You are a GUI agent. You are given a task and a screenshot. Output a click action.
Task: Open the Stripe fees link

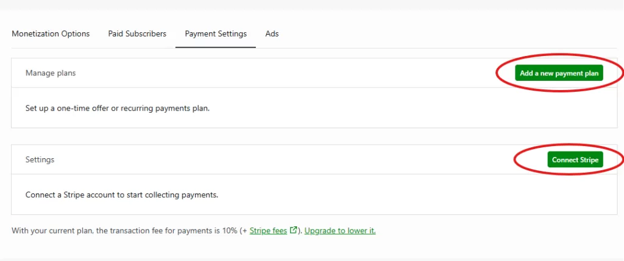(x=268, y=231)
